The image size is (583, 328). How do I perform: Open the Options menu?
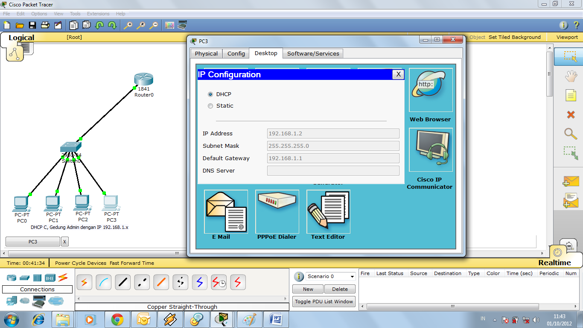[x=39, y=14]
